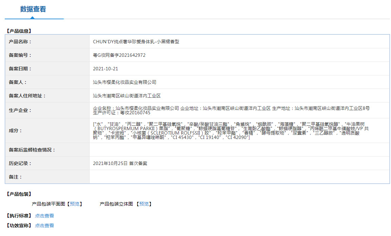Click the 成分： label
Image resolution: width=391 pixels, height=236 pixels.
pos(16,131)
